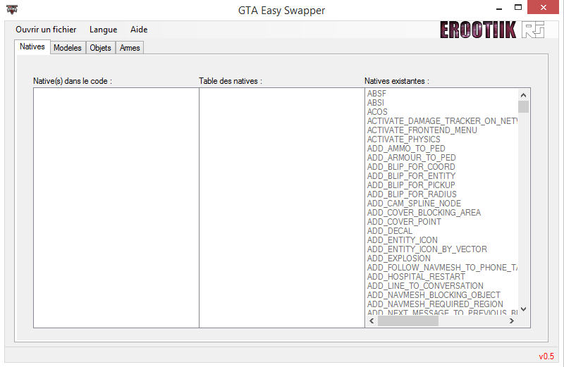Image resolution: width=564 pixels, height=367 pixels.
Task: Click the horizontal scroll right arrow
Action: coord(512,321)
